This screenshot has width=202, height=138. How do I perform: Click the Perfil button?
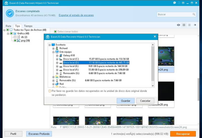[13, 134]
